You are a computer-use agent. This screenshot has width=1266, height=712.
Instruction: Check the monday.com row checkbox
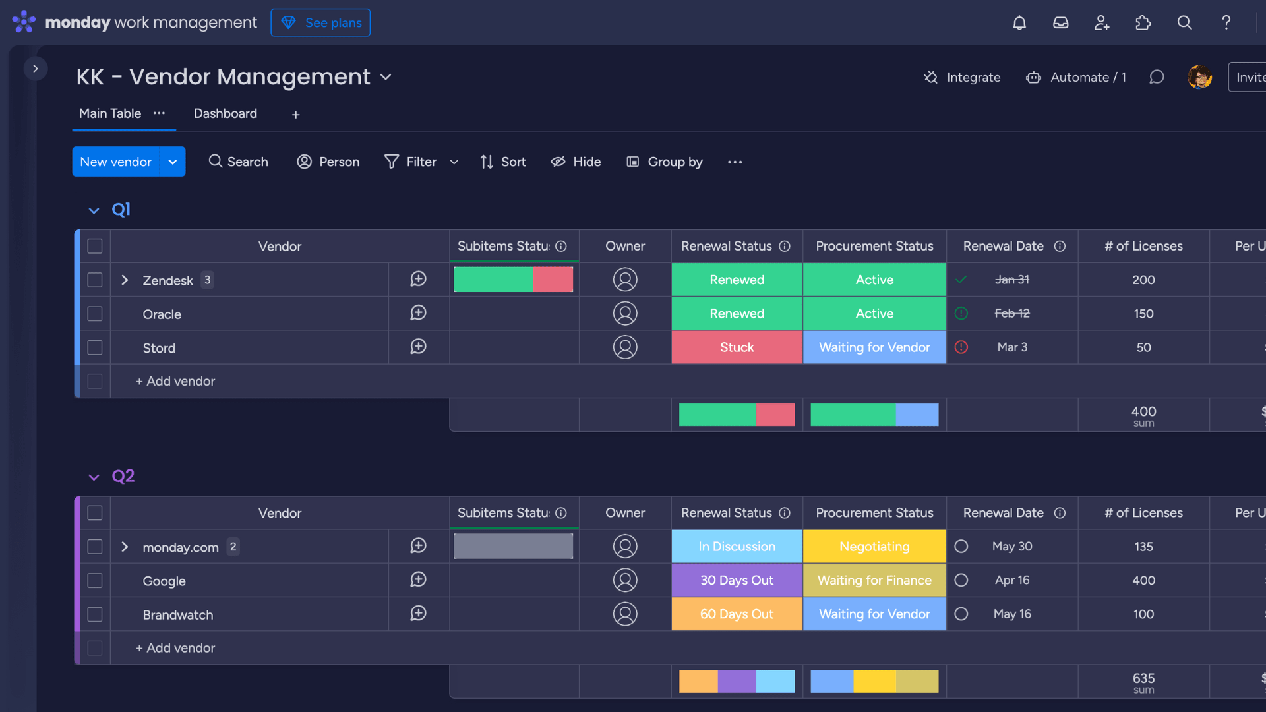pos(95,547)
